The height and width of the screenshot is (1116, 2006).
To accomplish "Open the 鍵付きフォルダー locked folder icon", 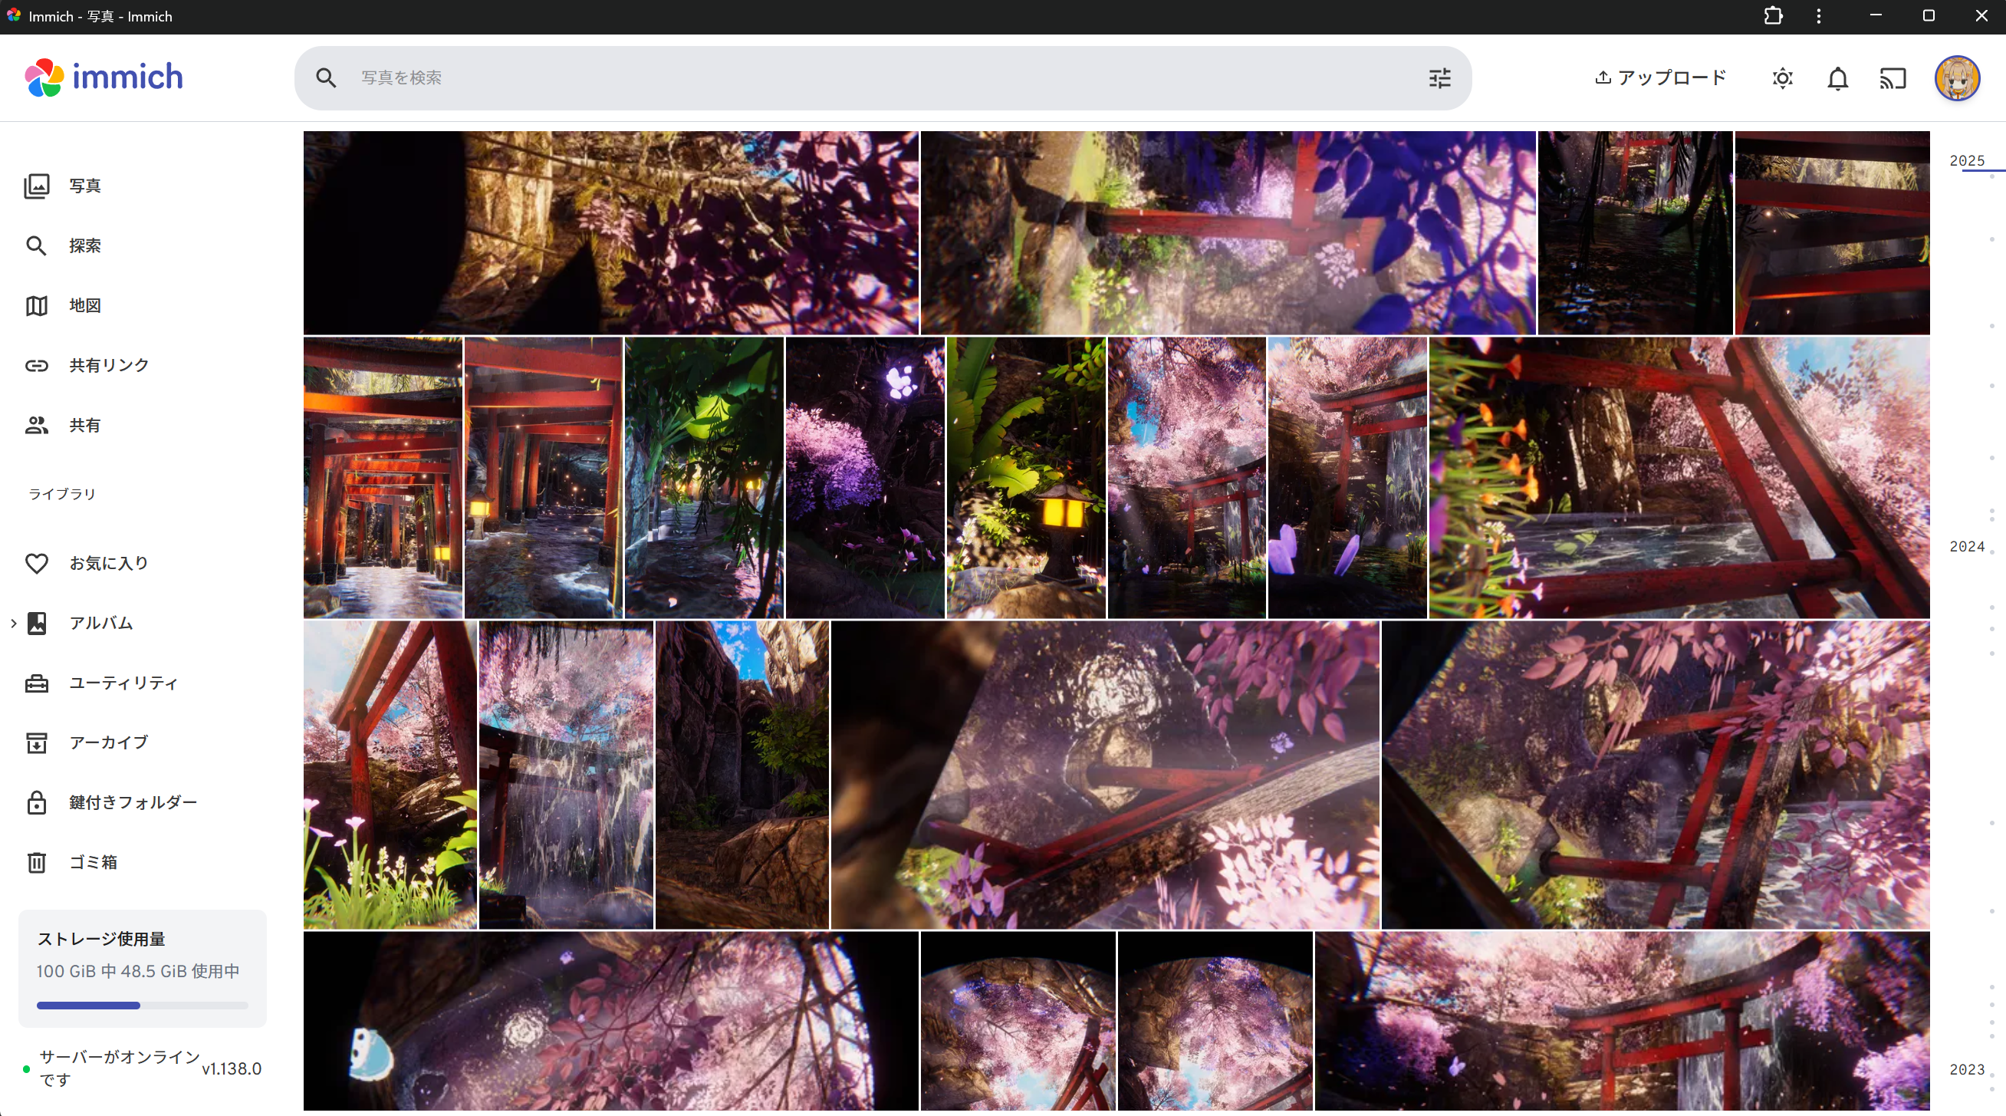I will [37, 802].
